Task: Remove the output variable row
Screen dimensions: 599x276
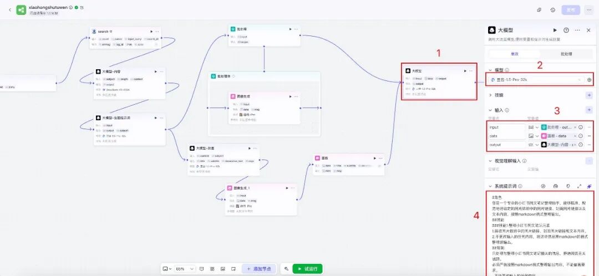Action: pos(589,145)
